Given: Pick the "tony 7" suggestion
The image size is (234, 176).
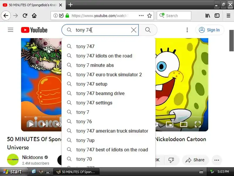Looking at the screenshot, I should tap(109, 112).
